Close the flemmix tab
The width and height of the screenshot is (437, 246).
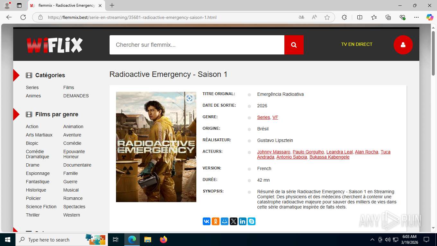(100, 5)
